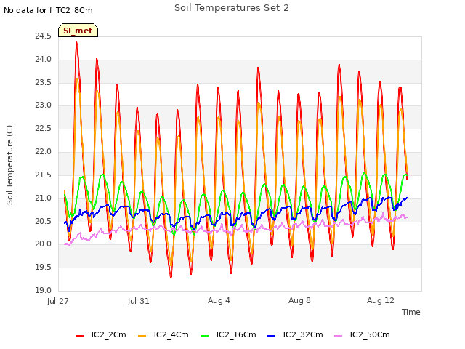The width and height of the screenshot is (465, 349).
Task: Click the 20.0 y-axis tick label
Action: (44, 244)
